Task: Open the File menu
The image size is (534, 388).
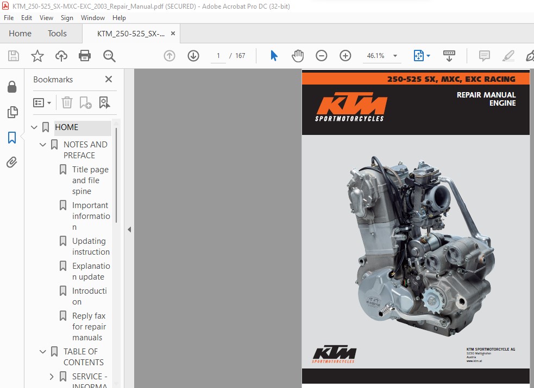Action: point(9,18)
